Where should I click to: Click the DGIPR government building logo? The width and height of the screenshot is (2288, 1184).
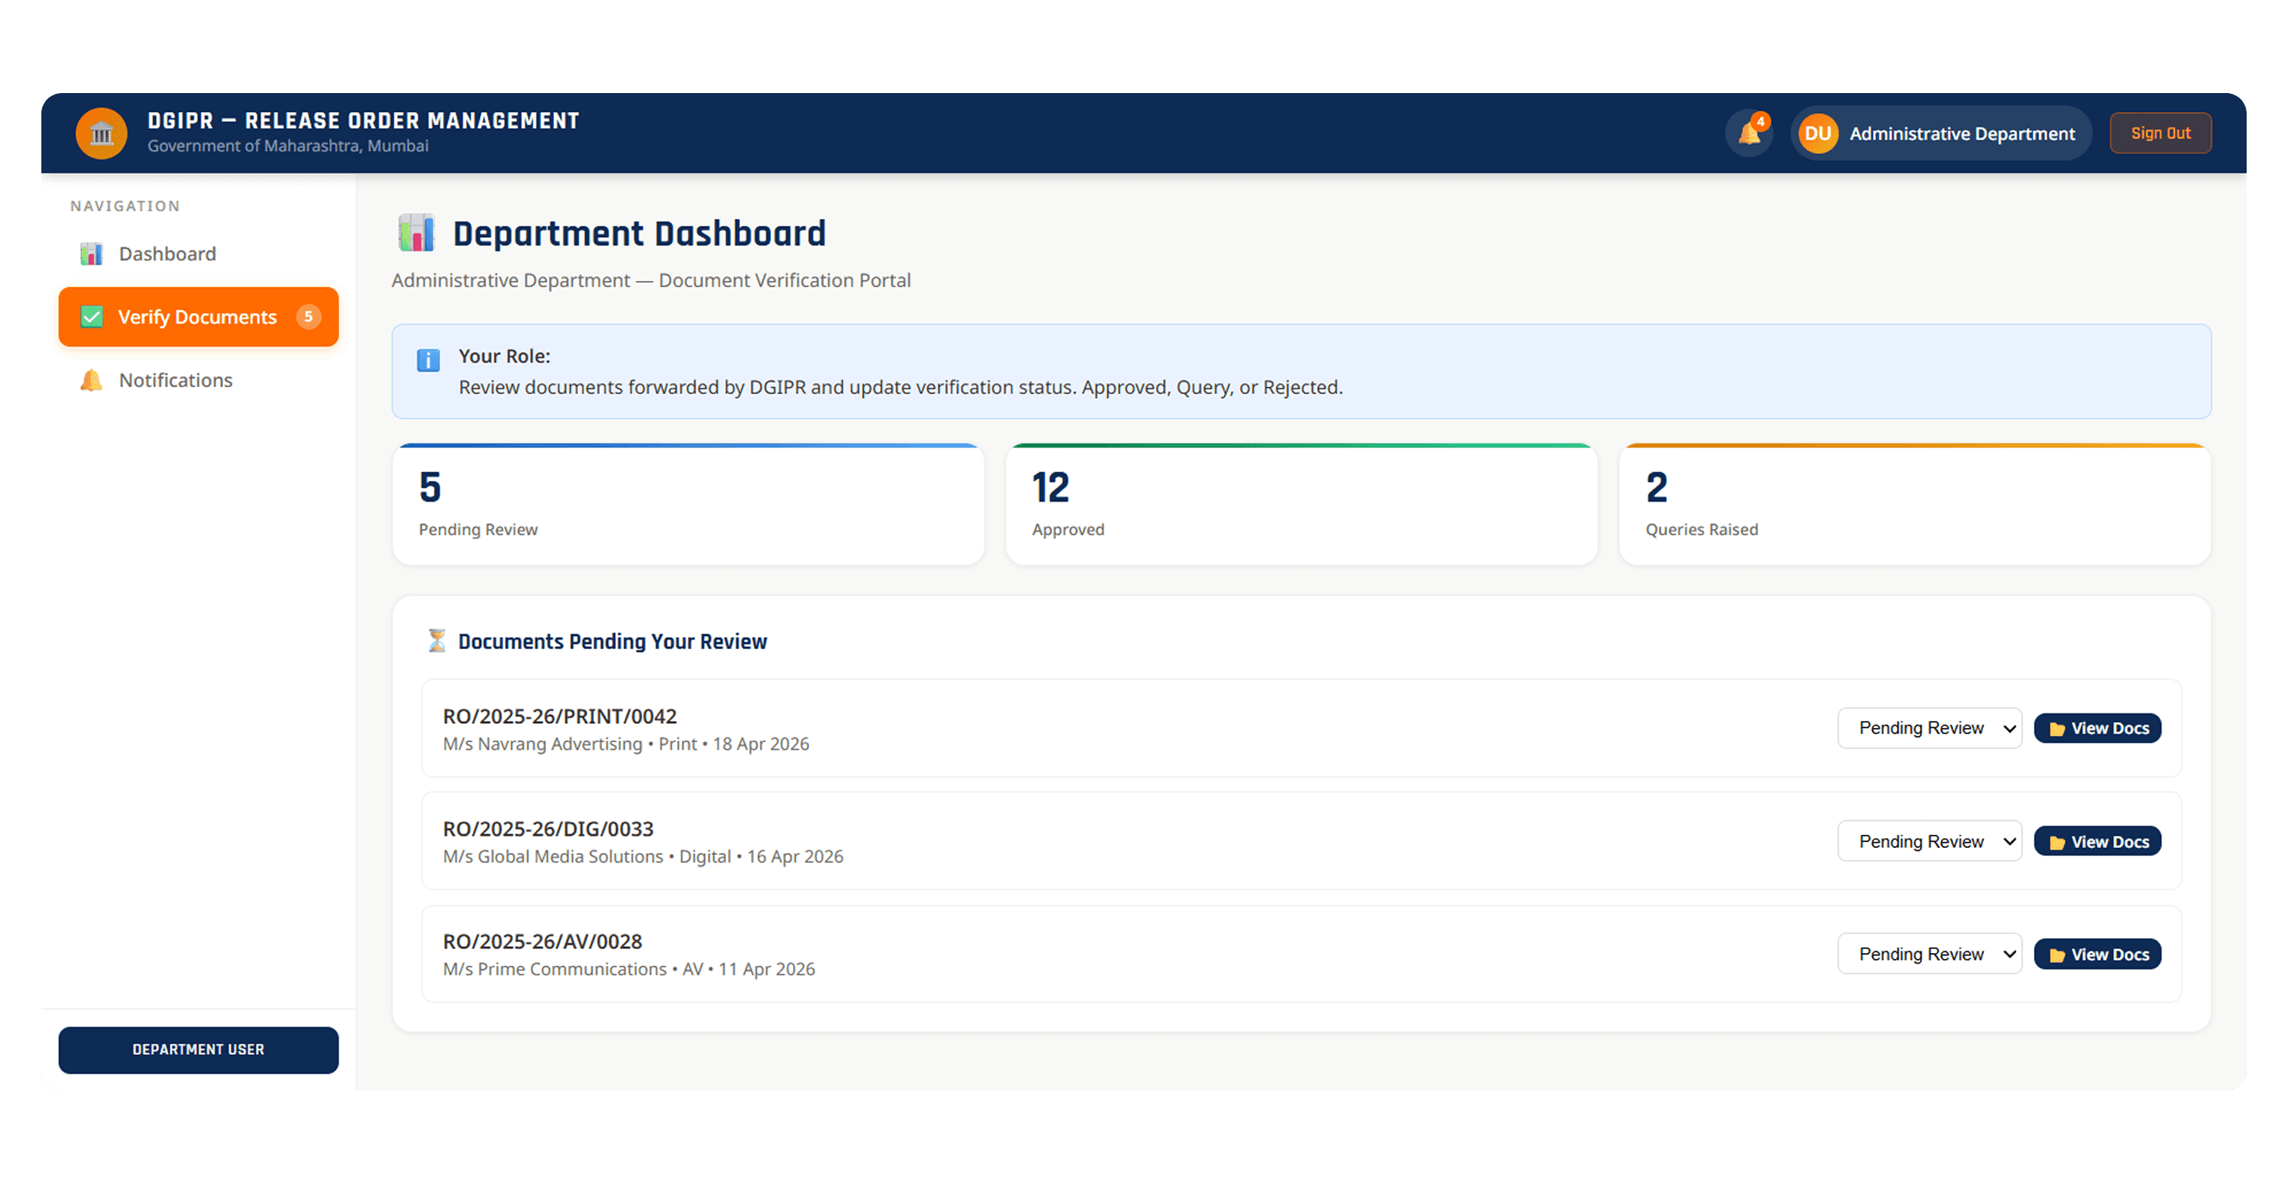[x=102, y=134]
